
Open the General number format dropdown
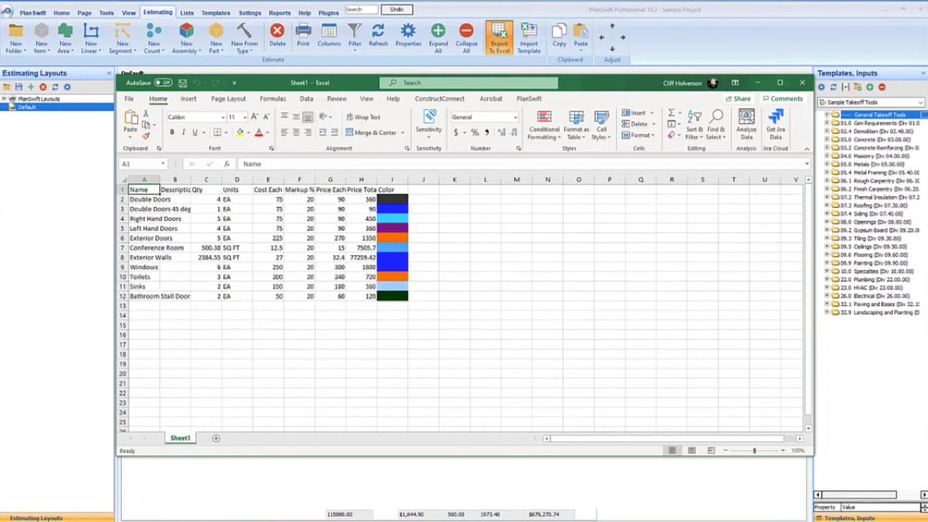coord(515,118)
